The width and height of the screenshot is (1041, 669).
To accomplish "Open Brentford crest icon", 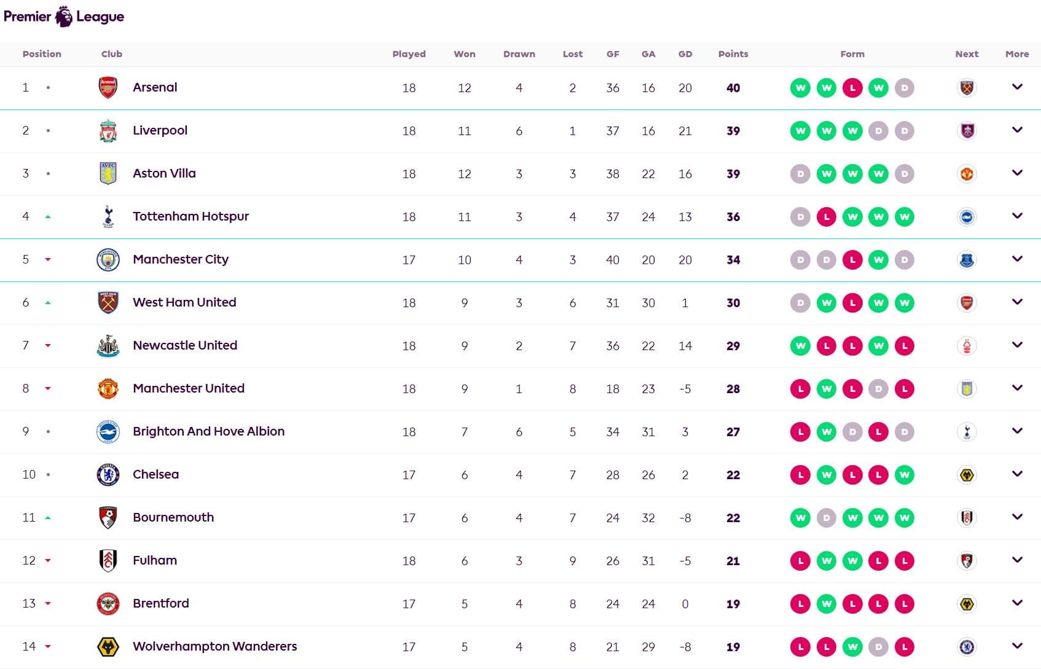I will click(x=108, y=604).
